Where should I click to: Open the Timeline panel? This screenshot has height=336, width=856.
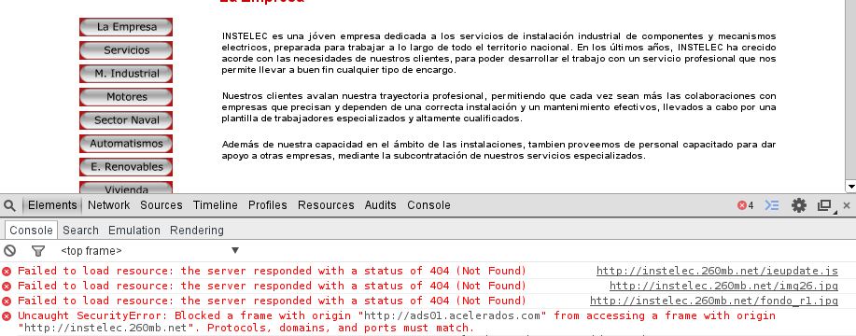coord(215,205)
